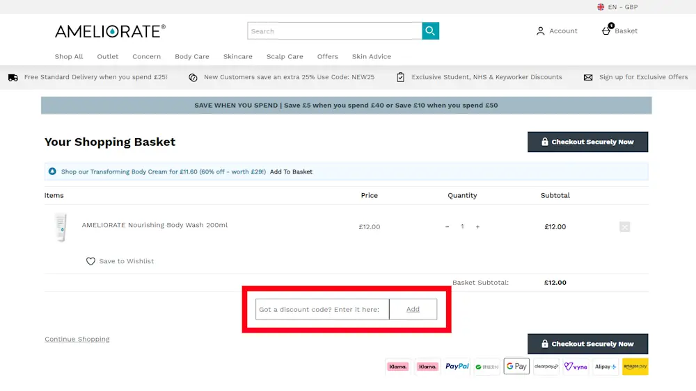Increase quantity with the plus button
This screenshot has height=391, width=696.
coord(477,226)
